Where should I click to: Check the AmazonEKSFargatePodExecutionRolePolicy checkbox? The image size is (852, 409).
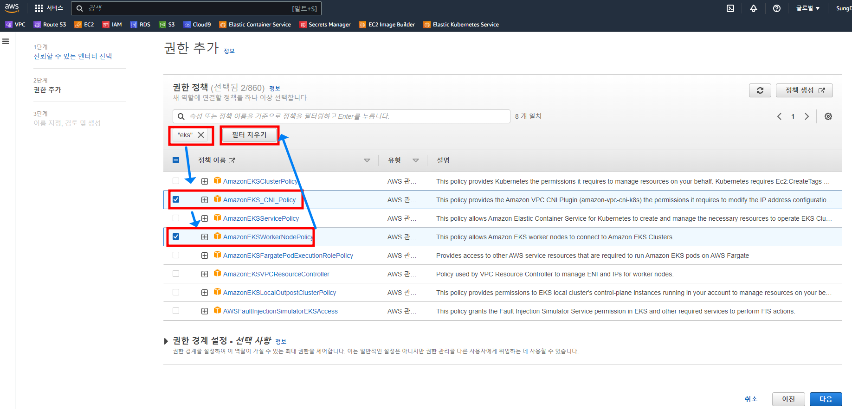click(176, 255)
